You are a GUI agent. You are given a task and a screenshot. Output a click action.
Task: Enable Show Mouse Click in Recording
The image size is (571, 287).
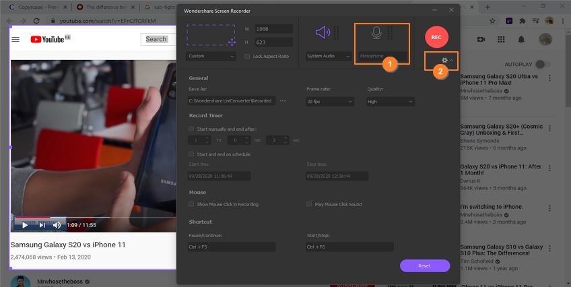[x=191, y=204]
